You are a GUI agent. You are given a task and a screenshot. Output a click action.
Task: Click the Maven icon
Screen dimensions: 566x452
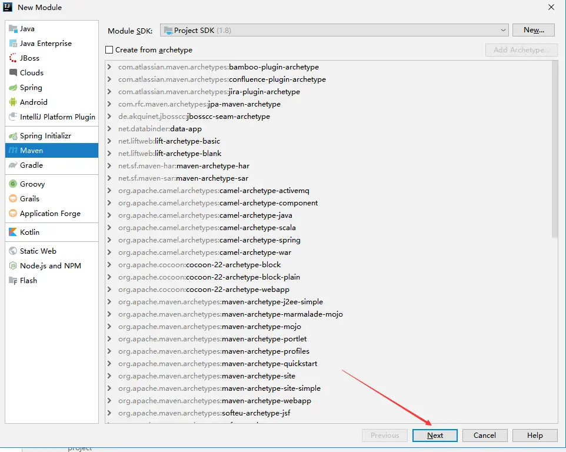click(13, 150)
